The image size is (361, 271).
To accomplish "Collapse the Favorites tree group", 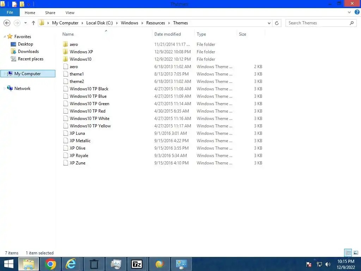I will click(x=5, y=37).
